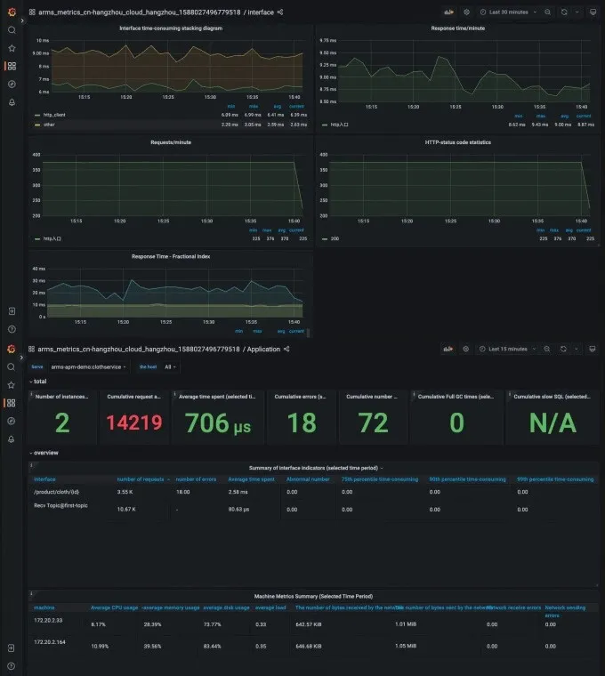
Task: Open search icon in interface dashboard sidebar
Action: point(12,30)
